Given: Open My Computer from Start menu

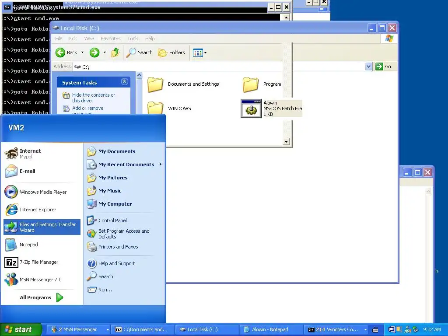Looking at the screenshot, I should (125, 204).
